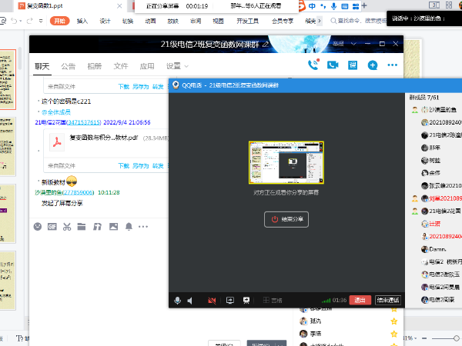This screenshot has height=346, width=462.
Task: Open the emoji picker in chat toolbar
Action: coord(38,227)
